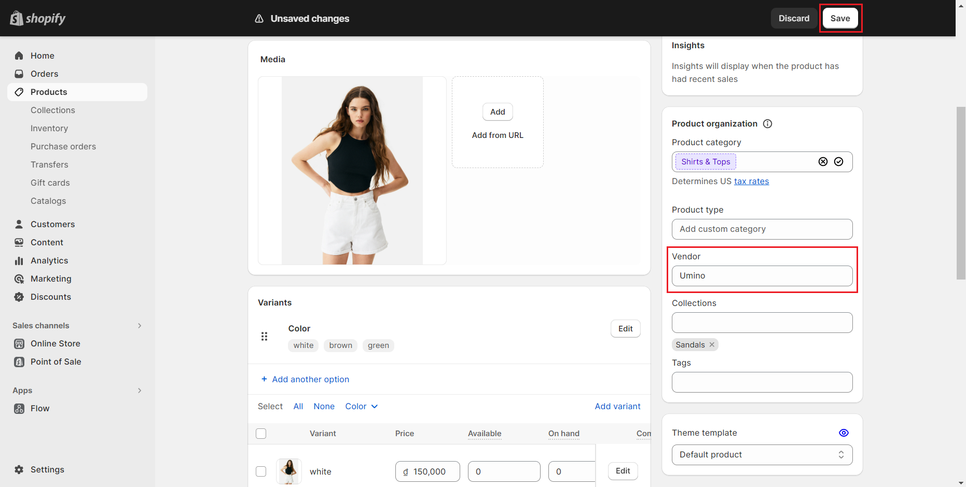Open Settings gear icon

(19, 469)
